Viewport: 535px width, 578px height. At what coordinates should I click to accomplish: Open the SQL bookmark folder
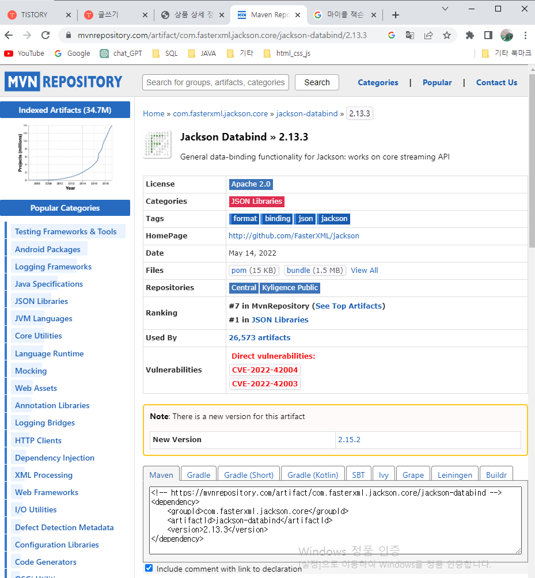pyautogui.click(x=165, y=54)
